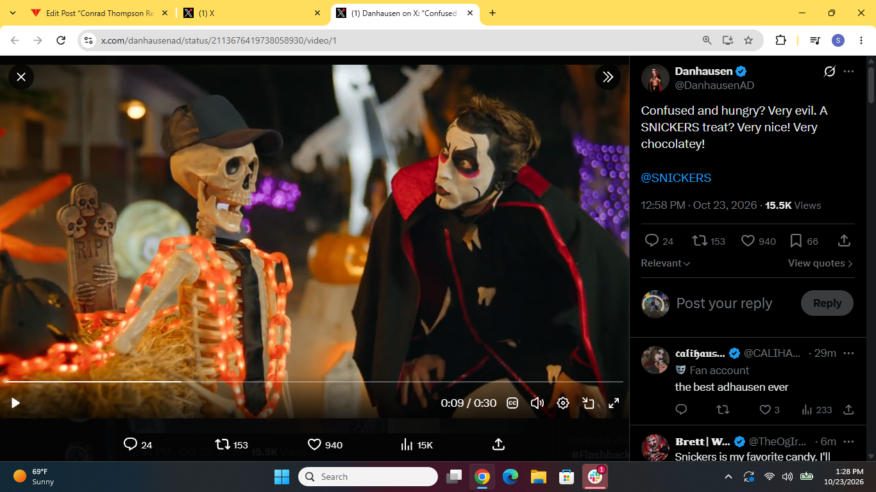Open zoom magnifier icon in address bar
The image size is (876, 492).
coord(707,40)
